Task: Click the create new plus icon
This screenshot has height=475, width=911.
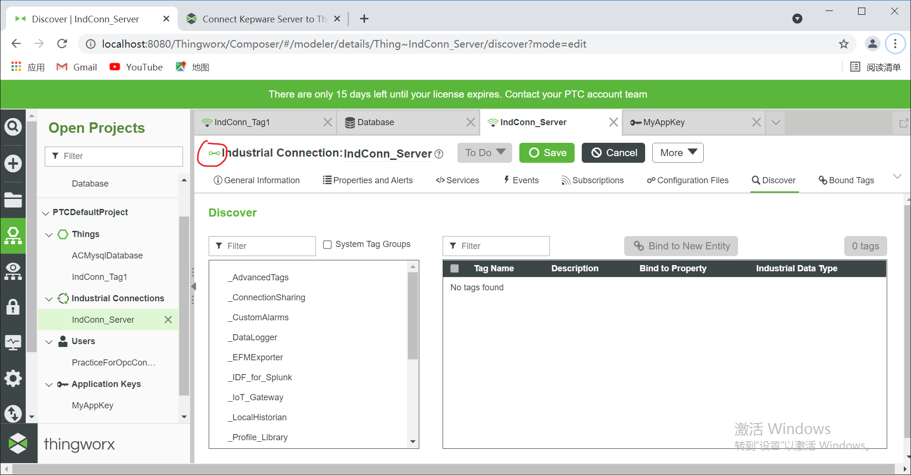Action: point(13,163)
